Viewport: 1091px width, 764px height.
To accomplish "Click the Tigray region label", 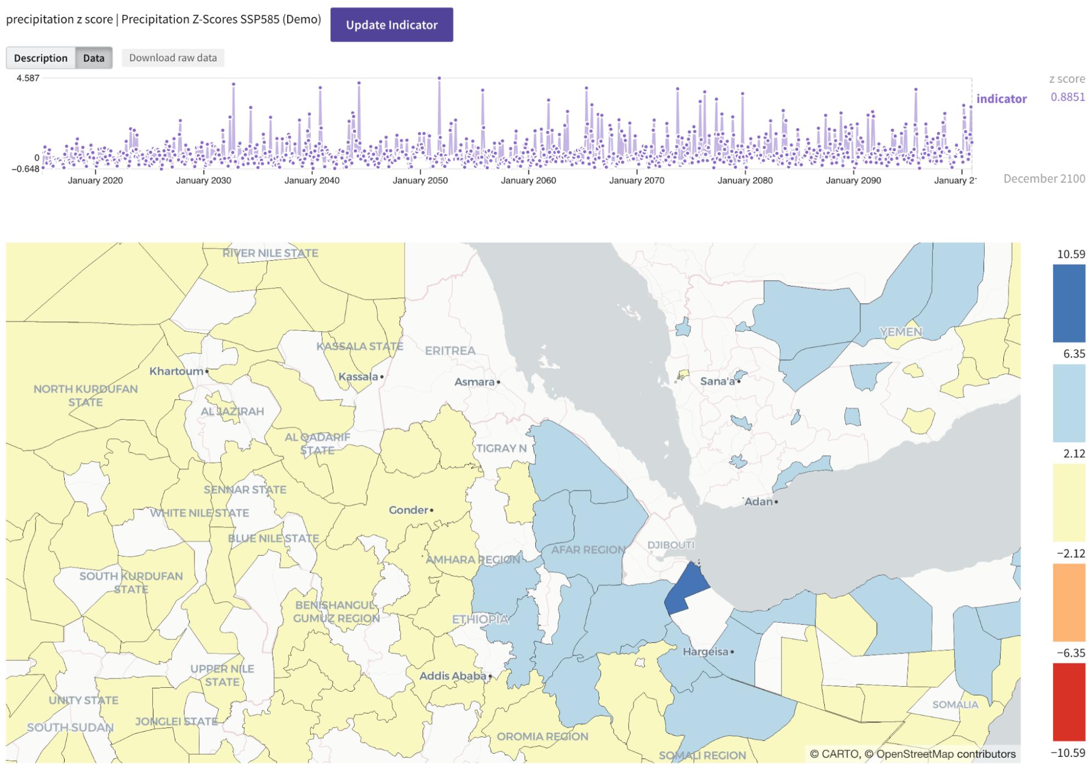I will click(x=501, y=448).
